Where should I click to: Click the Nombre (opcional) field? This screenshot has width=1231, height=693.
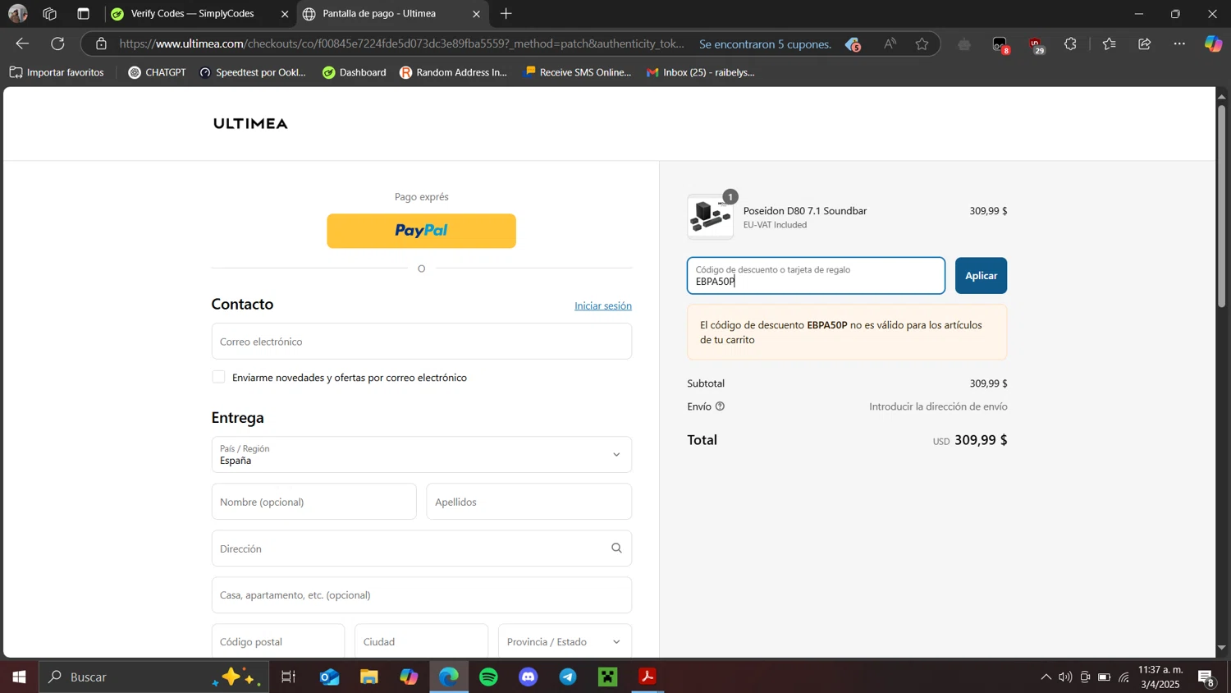tap(314, 502)
